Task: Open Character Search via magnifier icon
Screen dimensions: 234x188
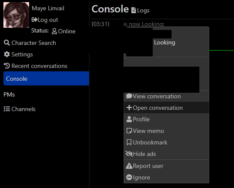Action: click(x=7, y=43)
